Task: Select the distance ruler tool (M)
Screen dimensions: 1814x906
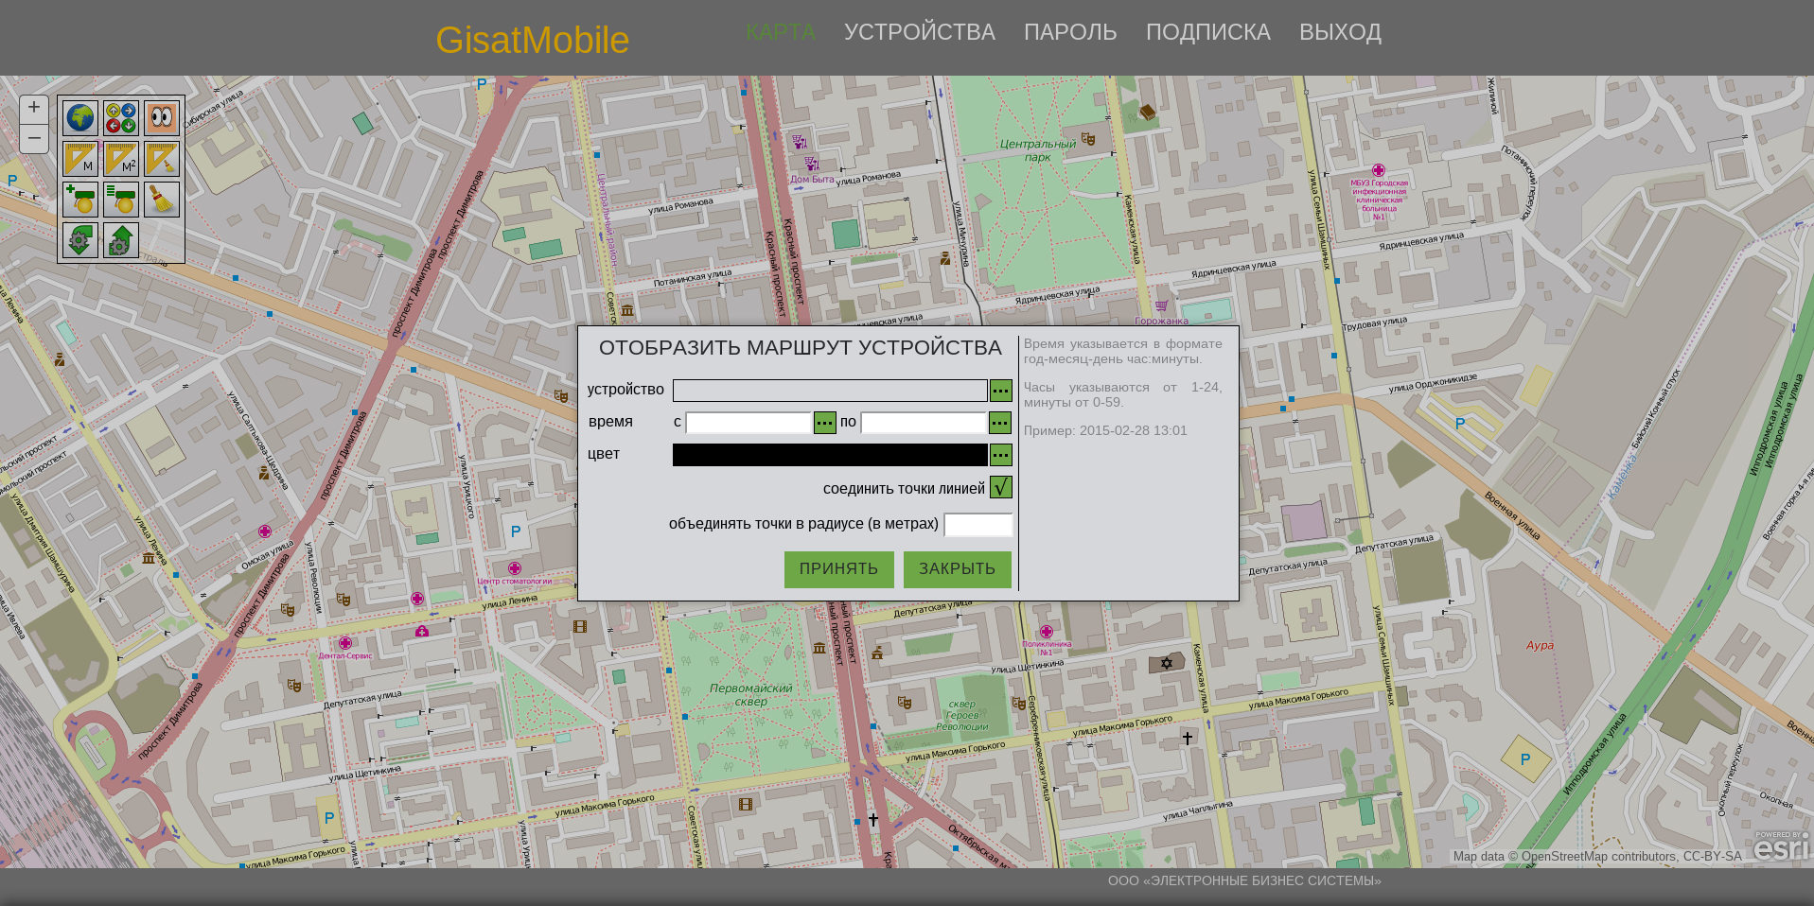Action: [x=80, y=159]
